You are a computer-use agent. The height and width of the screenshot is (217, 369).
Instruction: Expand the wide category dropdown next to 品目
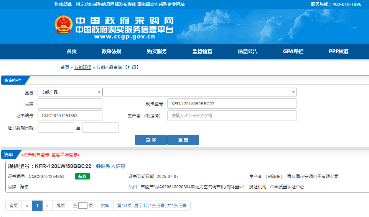[199, 92]
